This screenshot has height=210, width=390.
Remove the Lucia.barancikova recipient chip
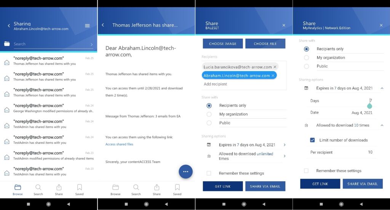[275, 67]
